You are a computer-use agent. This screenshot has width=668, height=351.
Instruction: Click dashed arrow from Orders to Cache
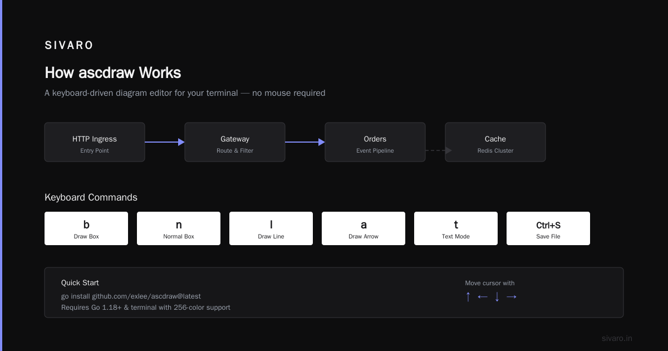point(439,150)
